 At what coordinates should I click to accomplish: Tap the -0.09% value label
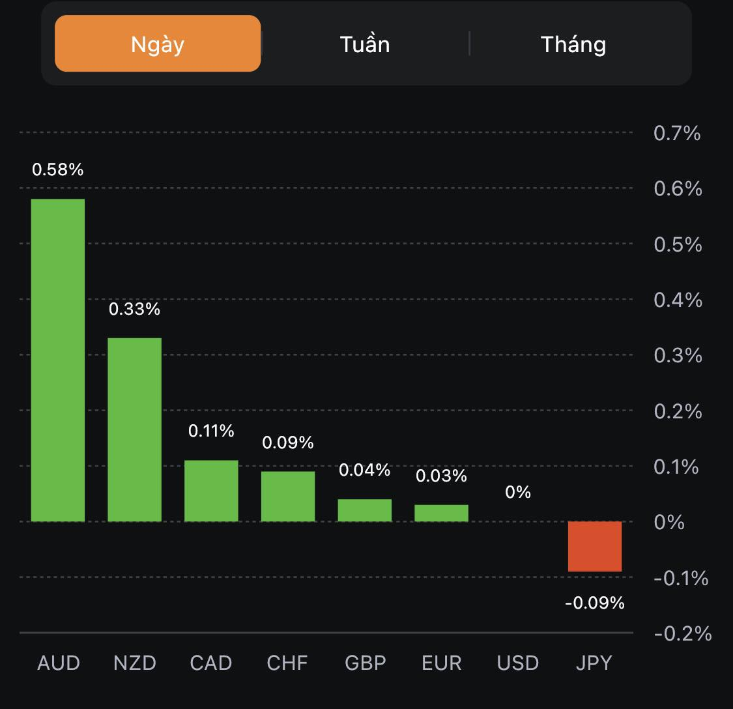pyautogui.click(x=595, y=603)
